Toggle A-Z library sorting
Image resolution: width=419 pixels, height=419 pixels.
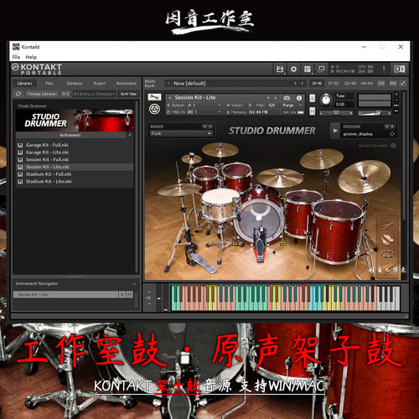coord(65,94)
